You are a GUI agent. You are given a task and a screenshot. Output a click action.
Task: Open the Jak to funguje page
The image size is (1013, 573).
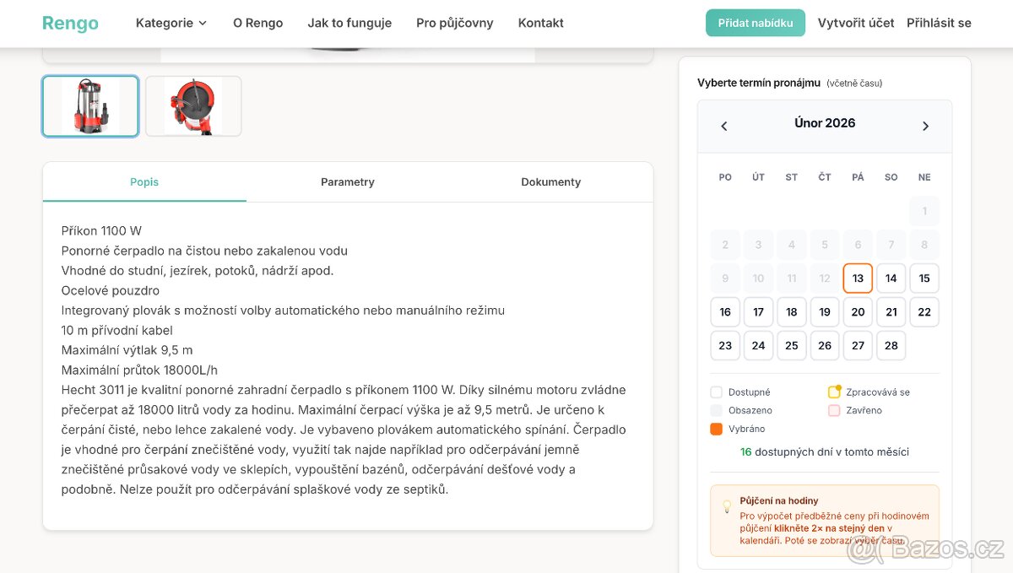tap(349, 23)
